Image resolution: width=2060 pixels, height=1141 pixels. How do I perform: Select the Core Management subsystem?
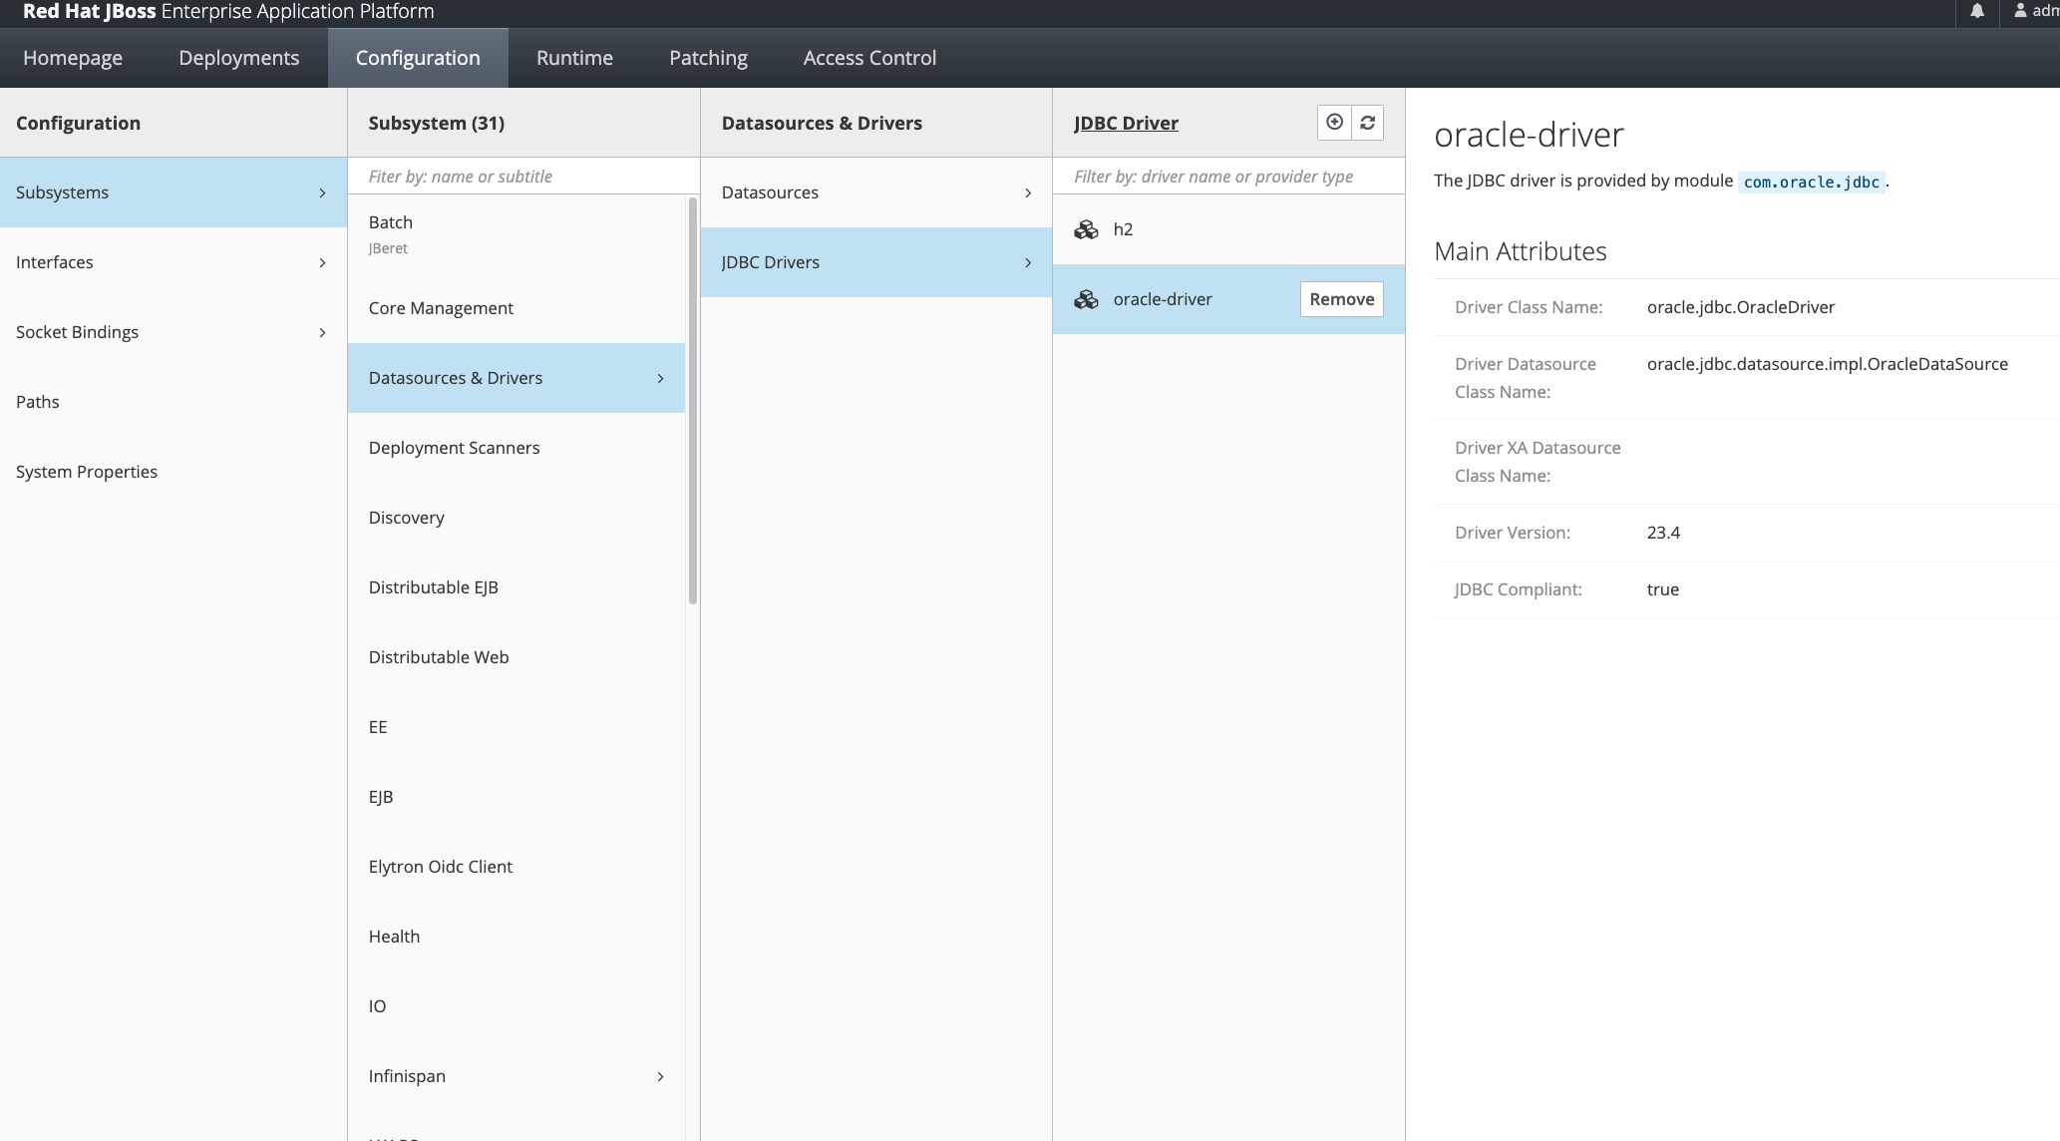(x=441, y=307)
